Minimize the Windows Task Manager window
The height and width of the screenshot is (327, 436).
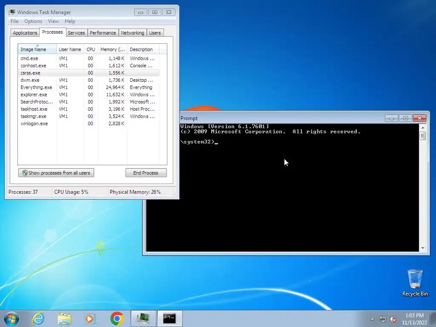(x=141, y=12)
